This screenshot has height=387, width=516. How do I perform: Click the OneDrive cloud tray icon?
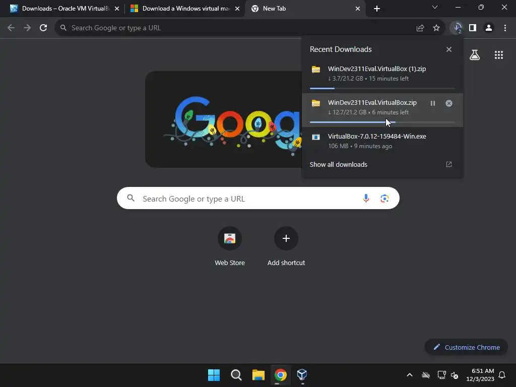click(426, 375)
